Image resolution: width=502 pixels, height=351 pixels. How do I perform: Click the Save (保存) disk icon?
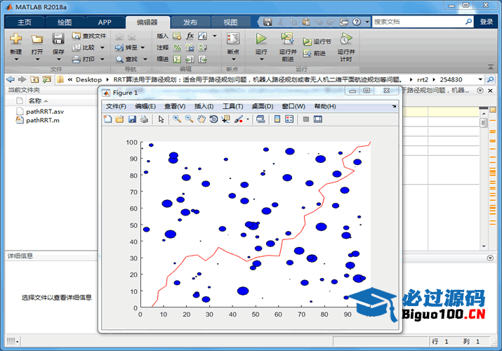pyautogui.click(x=58, y=39)
